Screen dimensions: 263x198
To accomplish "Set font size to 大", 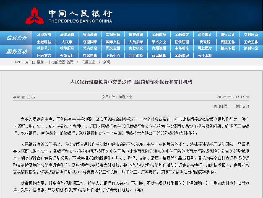I will tap(23, 97).
